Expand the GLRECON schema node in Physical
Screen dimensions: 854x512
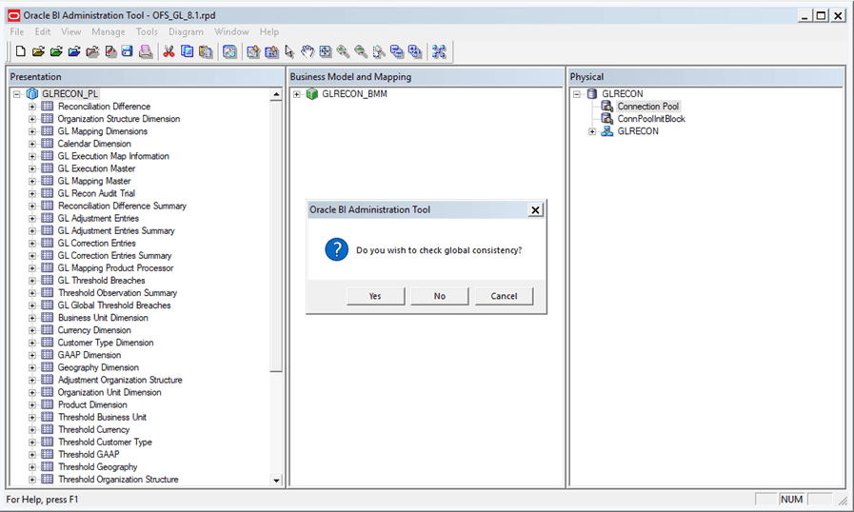592,131
